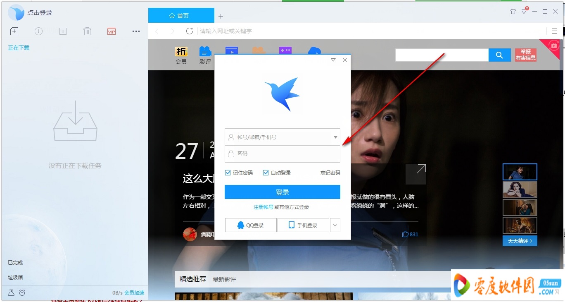This screenshot has height=302, width=565.
Task: Reload the page with the refresh icon
Action: coord(190,31)
